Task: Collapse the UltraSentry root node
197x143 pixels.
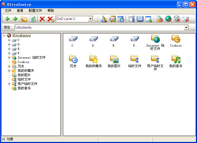Action: pos(4,36)
